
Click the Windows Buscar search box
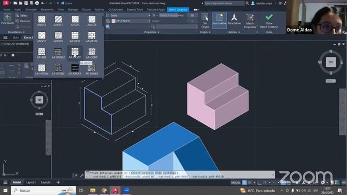click(43, 190)
